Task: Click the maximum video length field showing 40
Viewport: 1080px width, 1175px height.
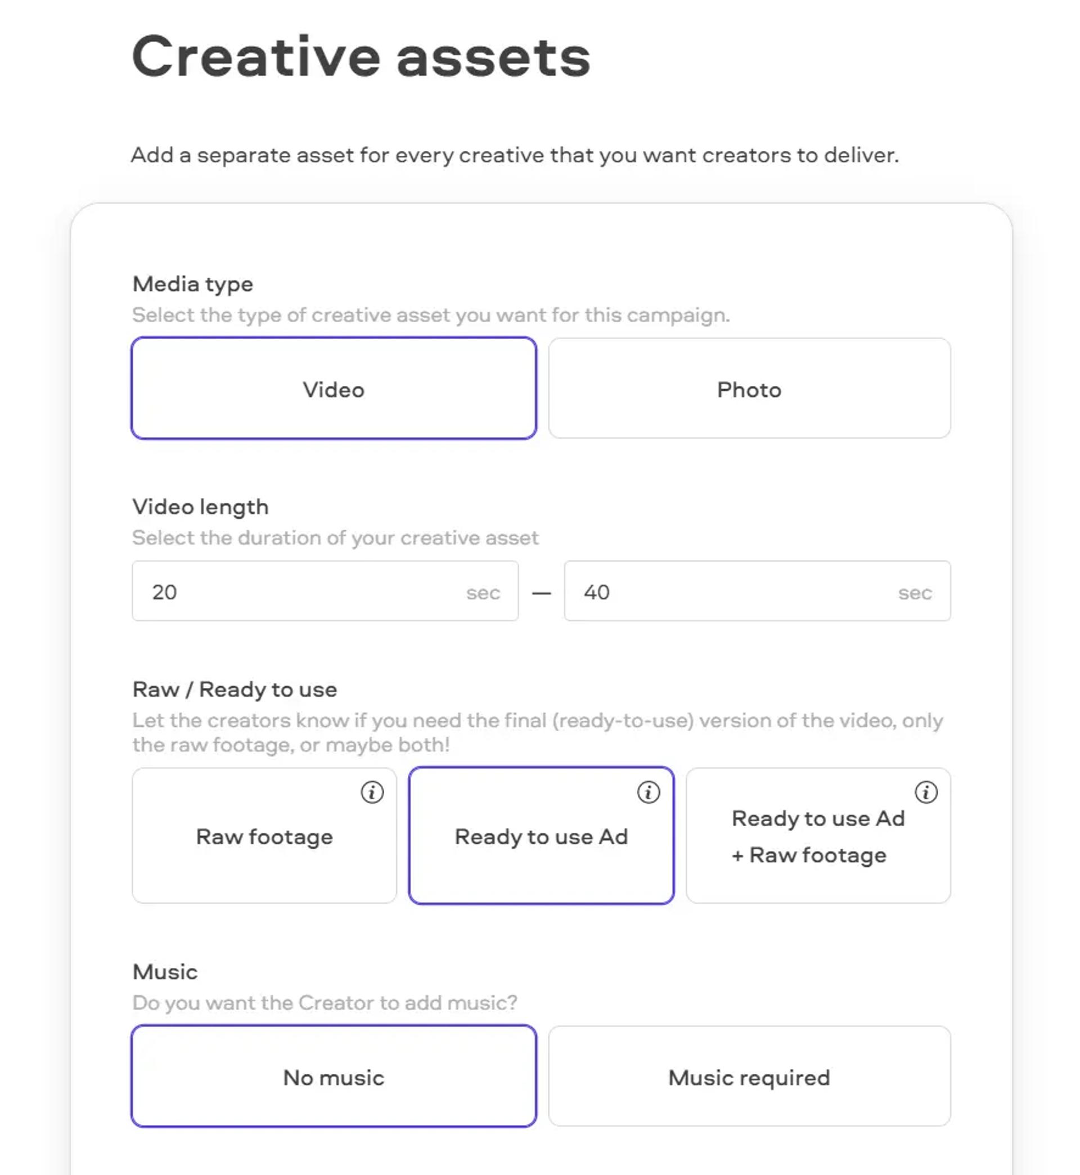Action: pyautogui.click(x=757, y=591)
